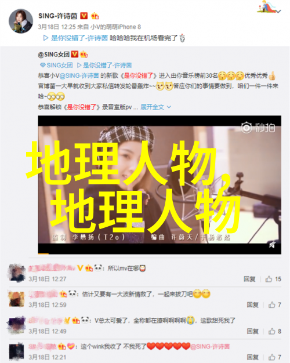Like the comment posted at 12:59
Image resolution: width=290 pixels, height=363 pixels.
pyautogui.click(x=275, y=304)
